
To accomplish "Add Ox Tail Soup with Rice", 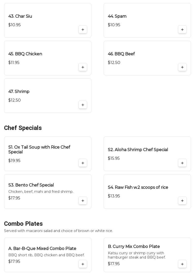I will [x=83, y=163].
